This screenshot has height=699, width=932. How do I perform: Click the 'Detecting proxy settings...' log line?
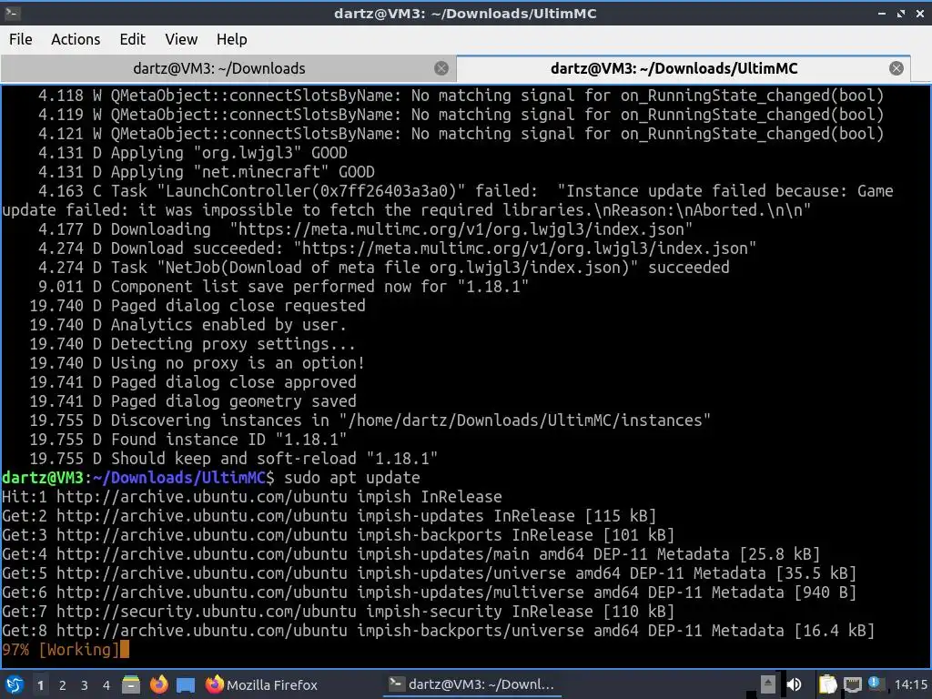click(x=193, y=344)
